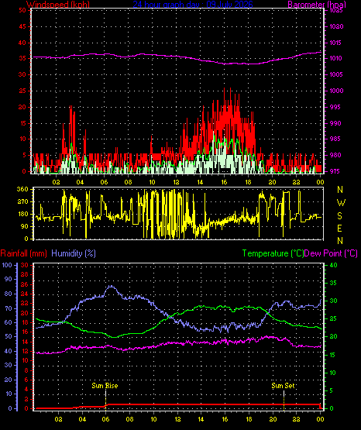
Task: Click the 270 wind direction axis value
Action: coord(22,202)
